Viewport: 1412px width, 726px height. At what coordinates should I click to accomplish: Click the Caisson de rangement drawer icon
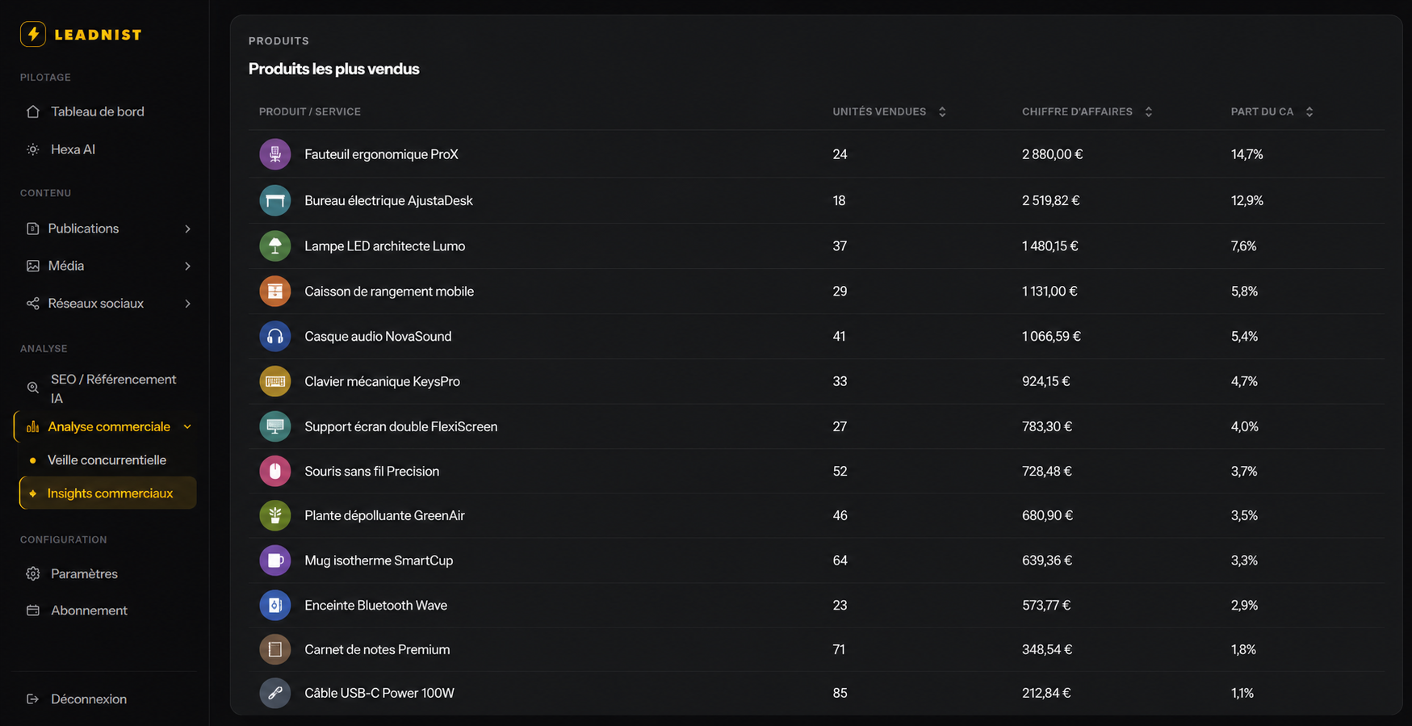click(275, 291)
